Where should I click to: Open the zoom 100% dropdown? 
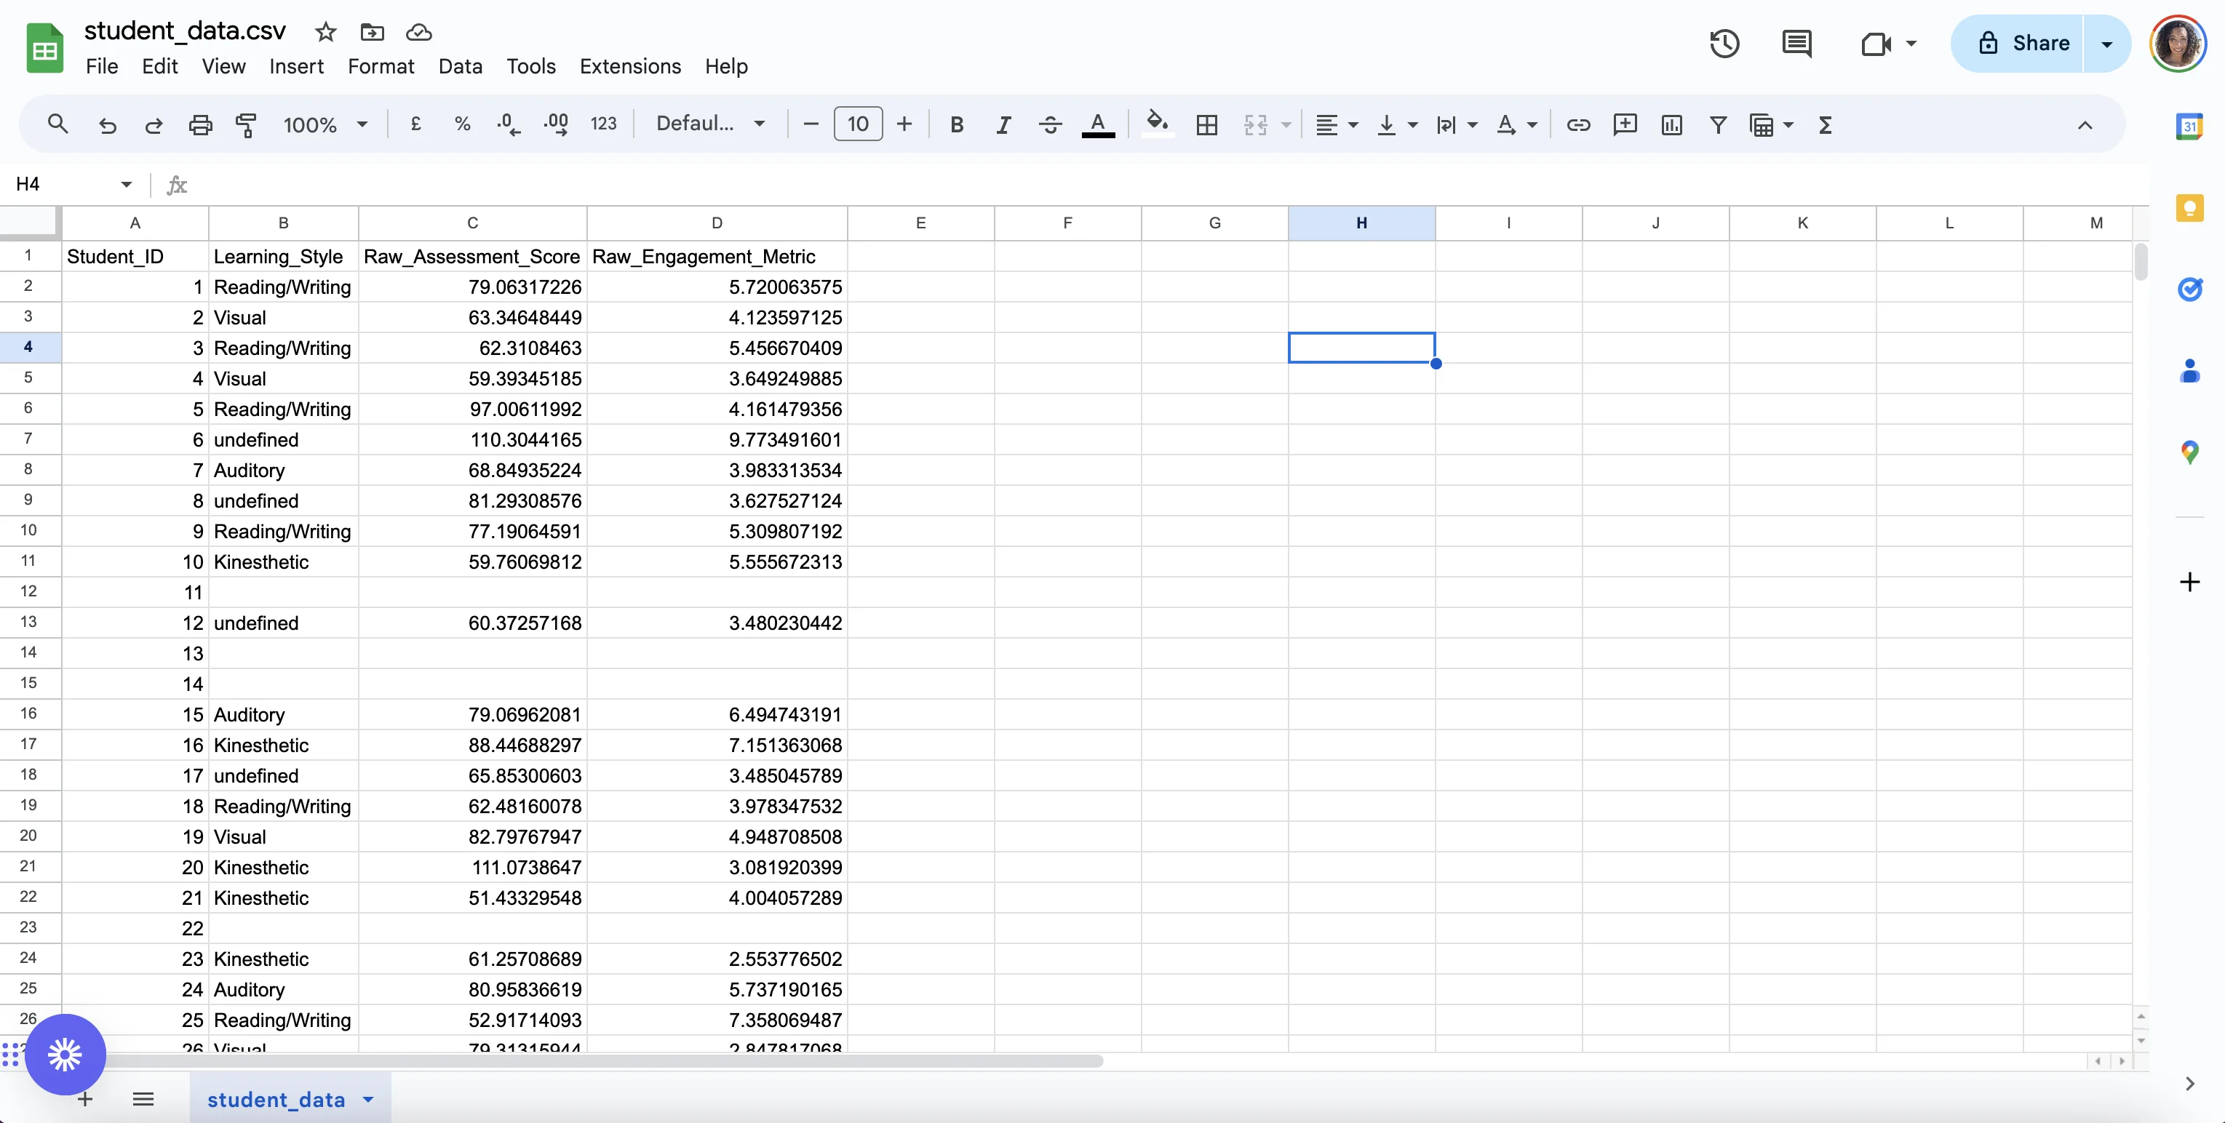pyautogui.click(x=325, y=125)
